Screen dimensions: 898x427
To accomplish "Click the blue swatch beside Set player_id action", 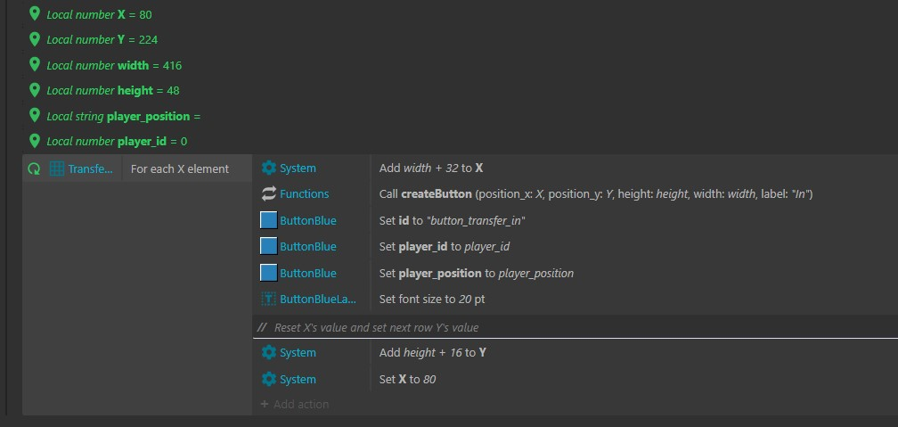I will (x=269, y=246).
